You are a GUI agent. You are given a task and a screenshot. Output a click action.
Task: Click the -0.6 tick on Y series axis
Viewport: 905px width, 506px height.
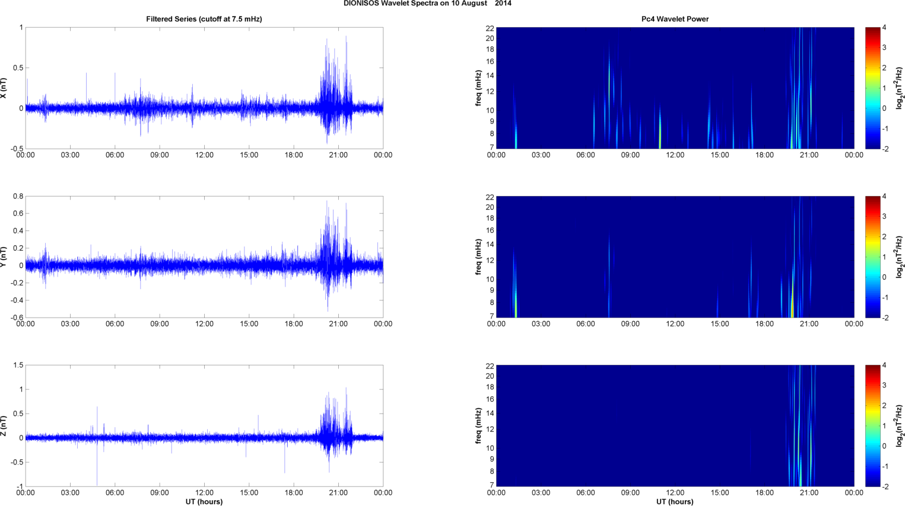coord(17,318)
